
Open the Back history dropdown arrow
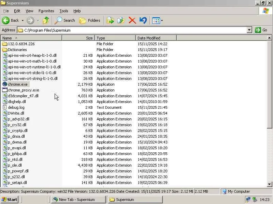tap(23, 20)
